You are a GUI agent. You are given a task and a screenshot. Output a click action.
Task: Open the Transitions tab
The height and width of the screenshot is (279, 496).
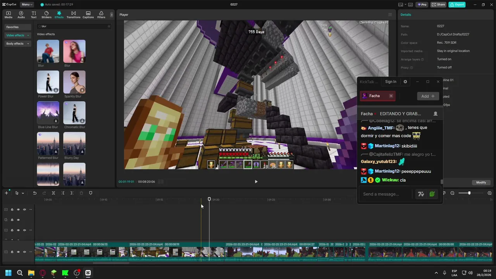73,15
